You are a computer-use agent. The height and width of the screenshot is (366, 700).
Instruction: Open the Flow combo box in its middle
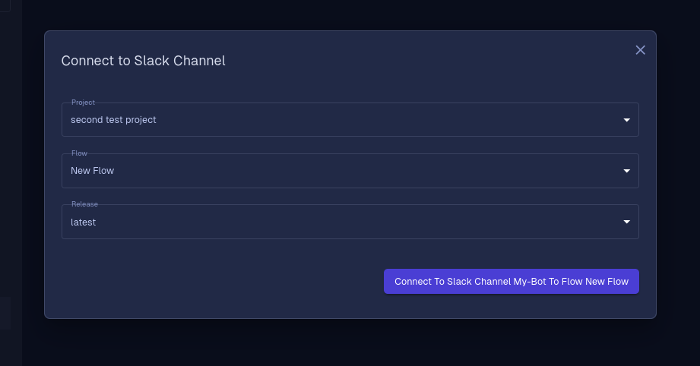tap(350, 171)
